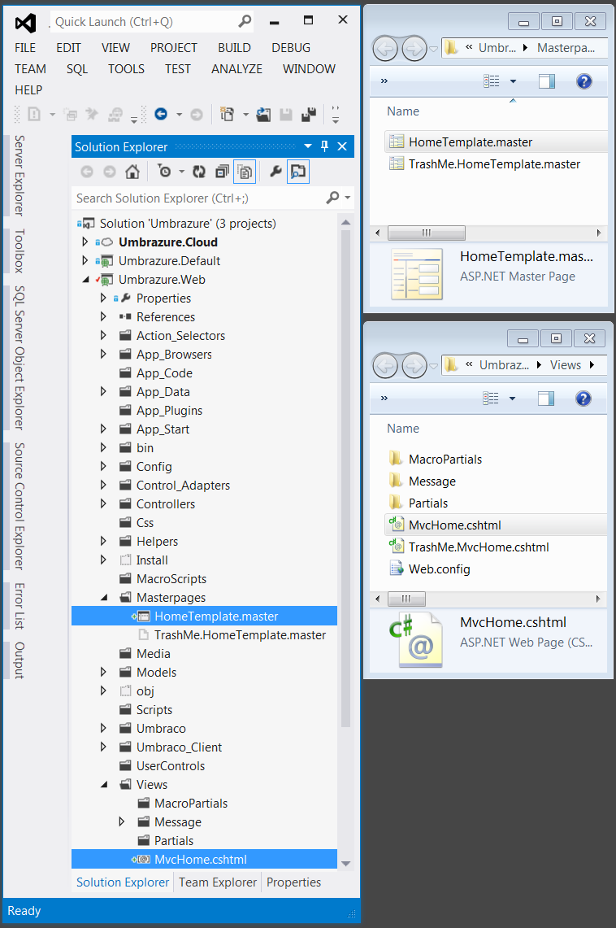Open Properties wrench icon in Solution Explorer
The width and height of the screenshot is (616, 928).
tap(275, 172)
